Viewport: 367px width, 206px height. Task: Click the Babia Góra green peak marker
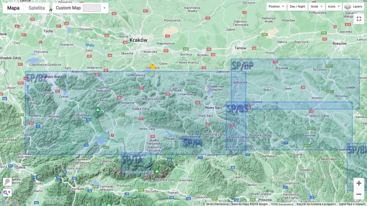[97, 109]
